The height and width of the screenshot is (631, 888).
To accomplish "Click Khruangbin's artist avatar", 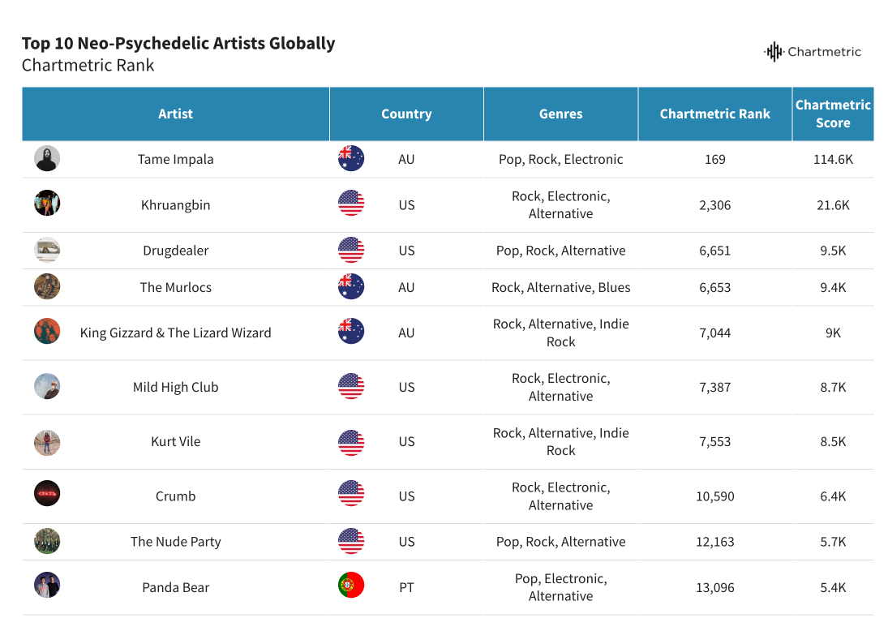I will point(47,203).
